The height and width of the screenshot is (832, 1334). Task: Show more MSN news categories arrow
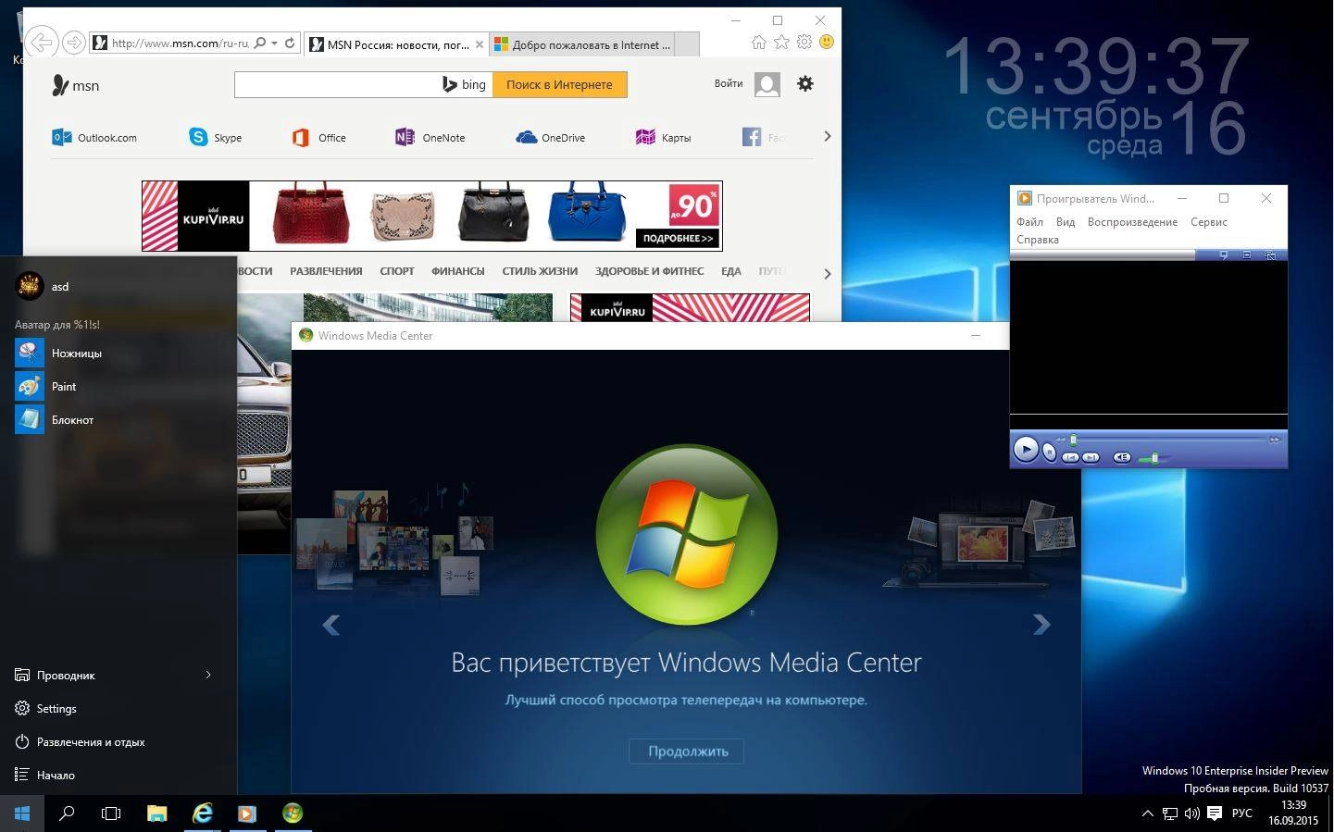(x=827, y=274)
